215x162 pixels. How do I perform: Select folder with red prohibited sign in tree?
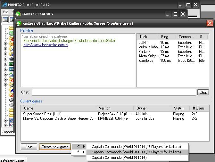[x=12, y=38]
